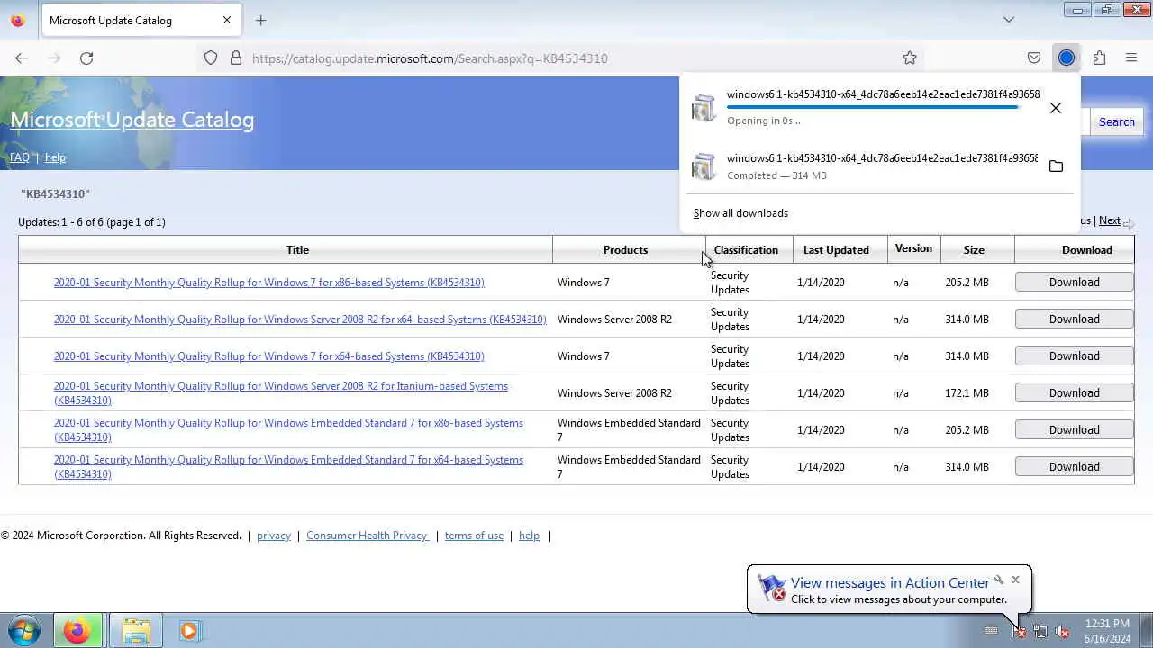Bookmark this page with the star
This screenshot has width=1153, height=648.
tap(910, 58)
